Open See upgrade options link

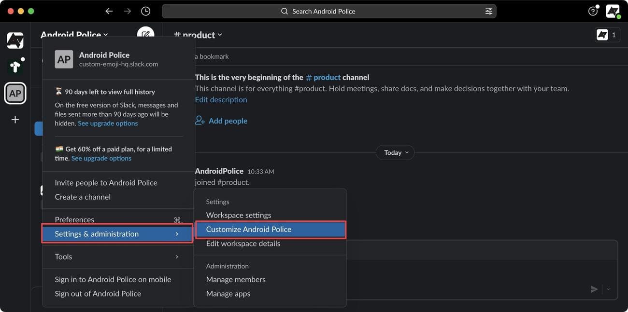click(107, 122)
